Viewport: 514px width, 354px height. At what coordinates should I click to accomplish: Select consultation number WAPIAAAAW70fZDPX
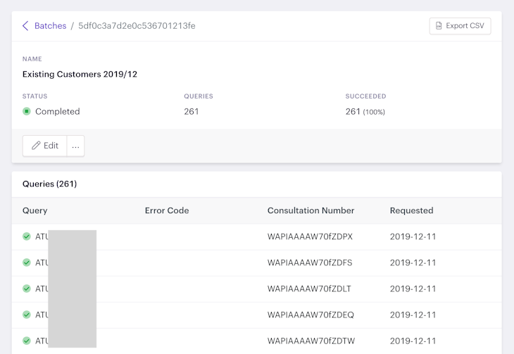coord(310,236)
